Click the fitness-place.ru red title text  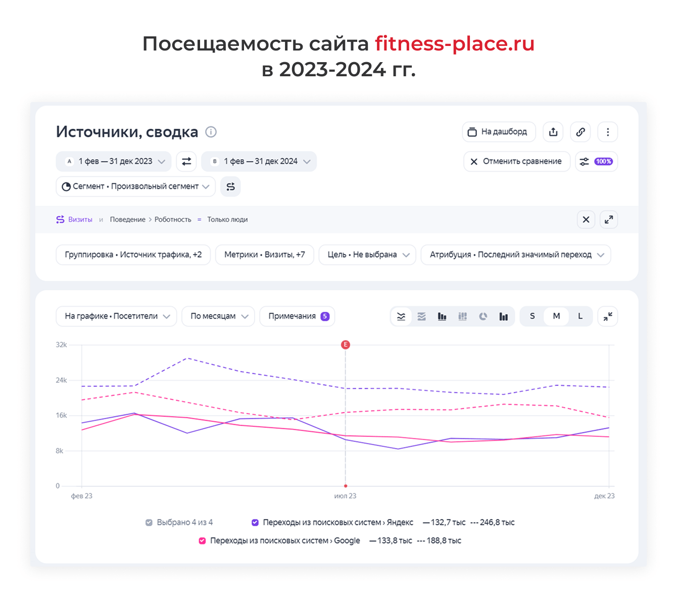pos(455,44)
